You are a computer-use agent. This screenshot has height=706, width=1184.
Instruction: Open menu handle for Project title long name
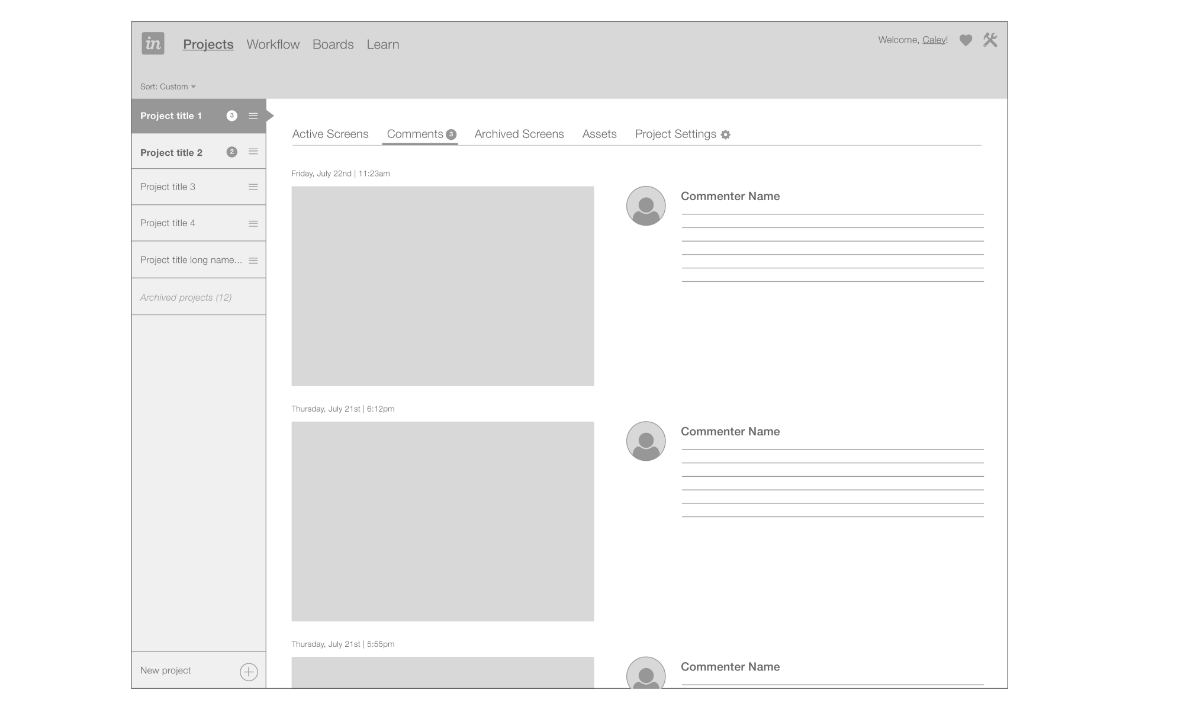[x=253, y=261]
